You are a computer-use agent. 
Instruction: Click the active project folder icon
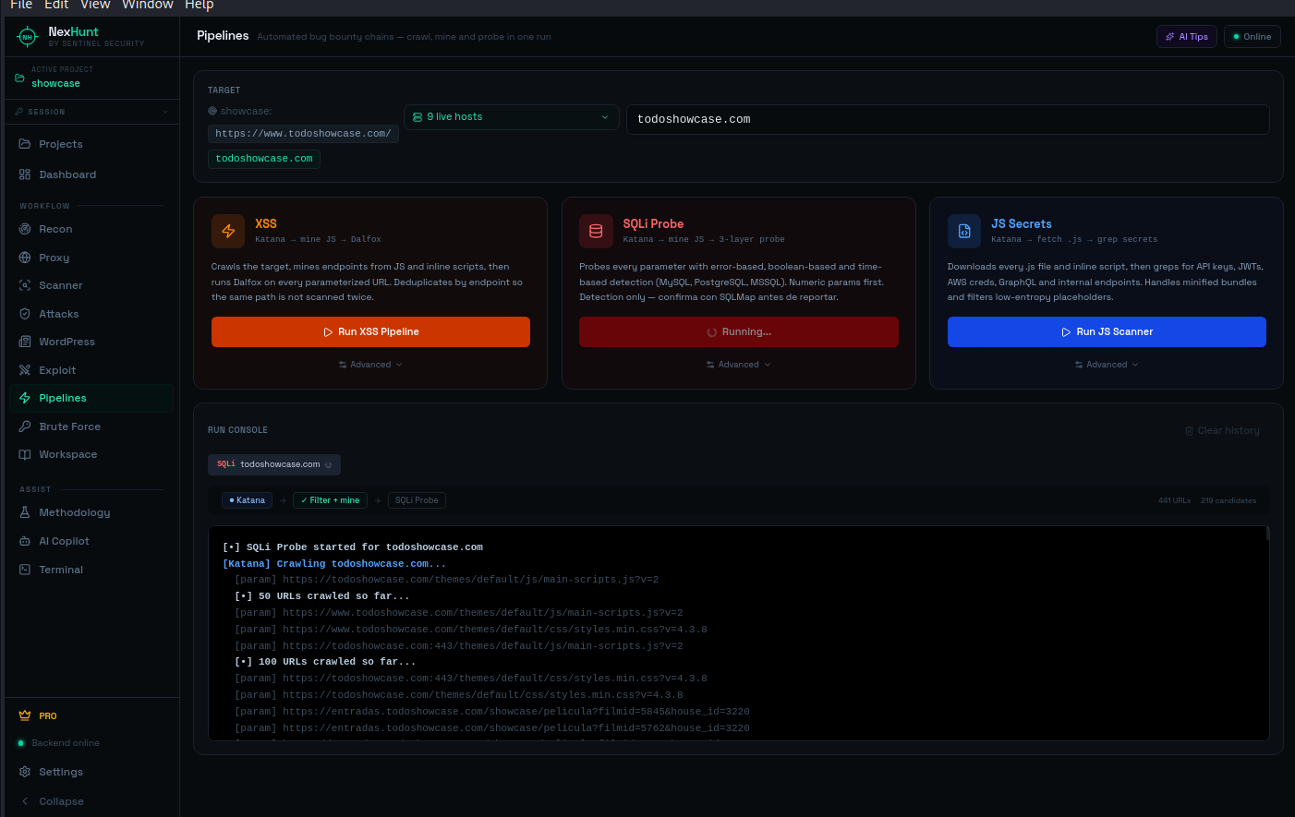pos(19,78)
